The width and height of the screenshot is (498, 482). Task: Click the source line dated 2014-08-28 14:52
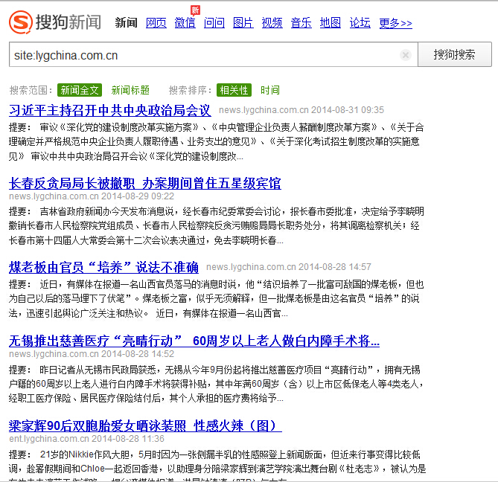[x=92, y=354]
